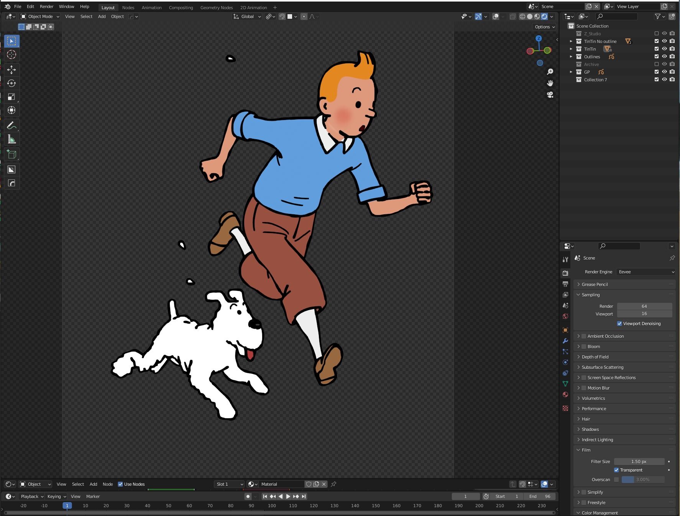Viewport: 680px width, 516px height.
Task: Select the Add Cube tool
Action: click(11, 154)
